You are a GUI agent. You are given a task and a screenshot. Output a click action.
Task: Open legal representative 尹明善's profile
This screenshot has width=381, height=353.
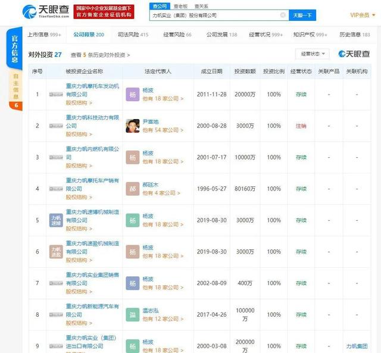(151, 121)
